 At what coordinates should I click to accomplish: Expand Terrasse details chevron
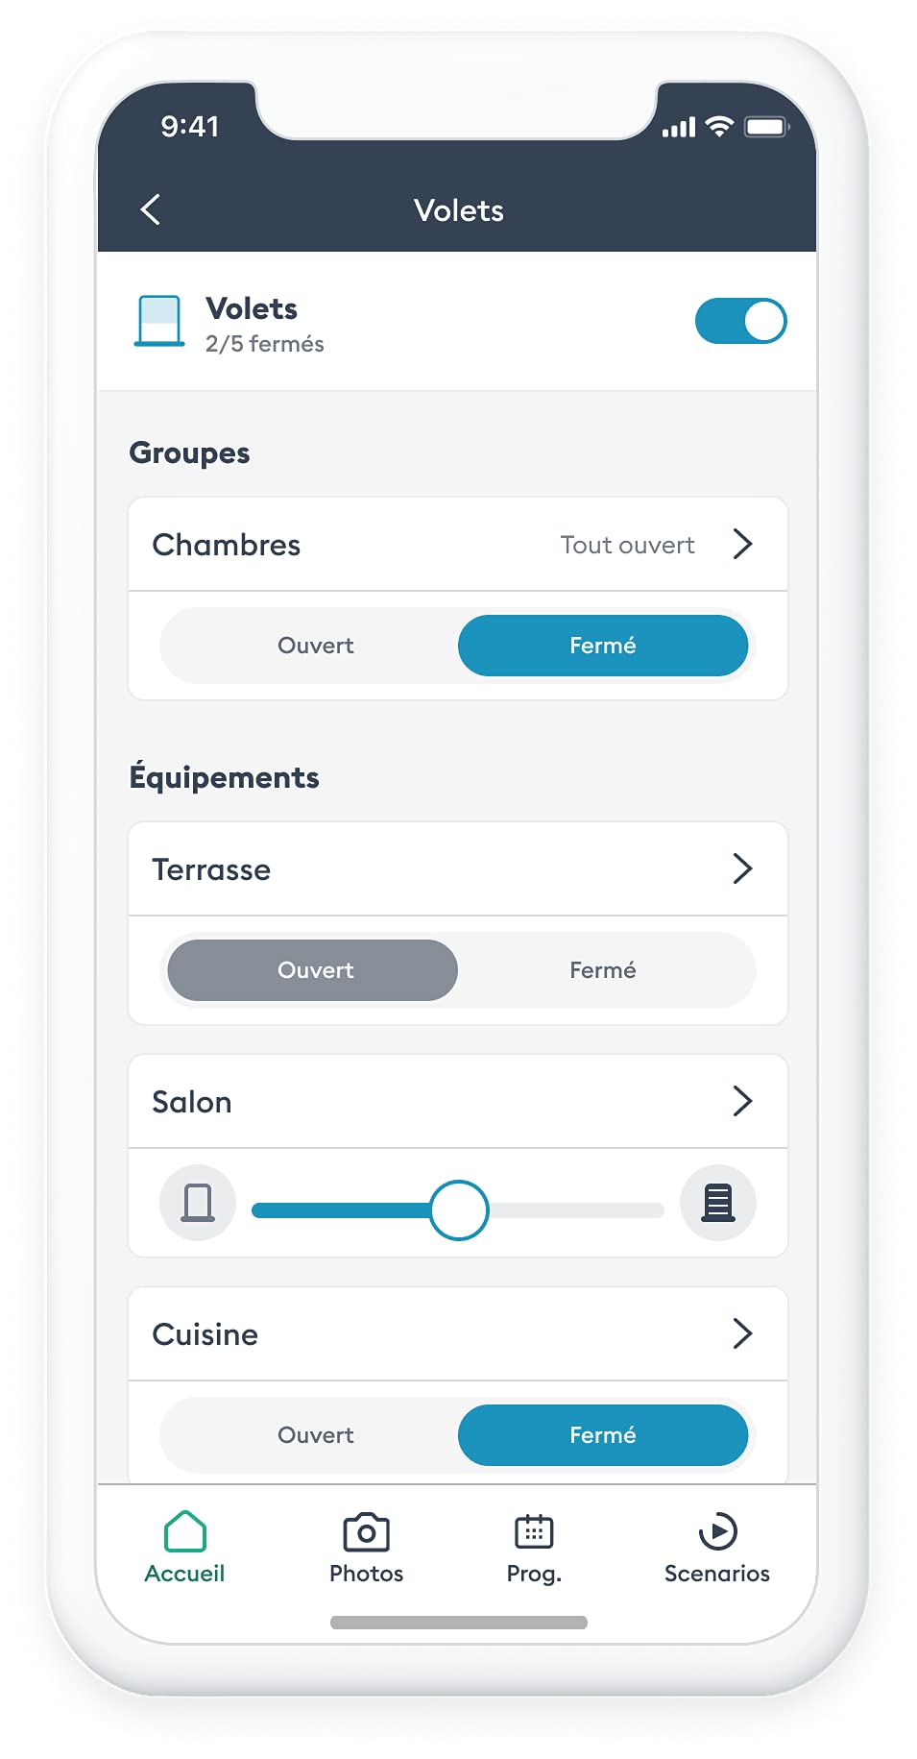742,868
